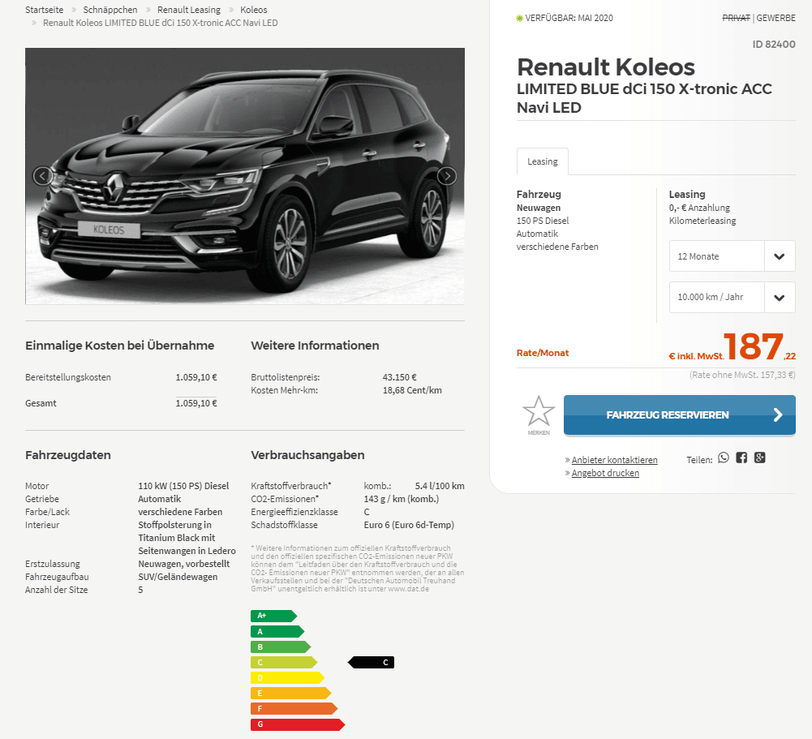The width and height of the screenshot is (812, 739).
Task: Share offer via Google Plus icon
Action: point(760,458)
